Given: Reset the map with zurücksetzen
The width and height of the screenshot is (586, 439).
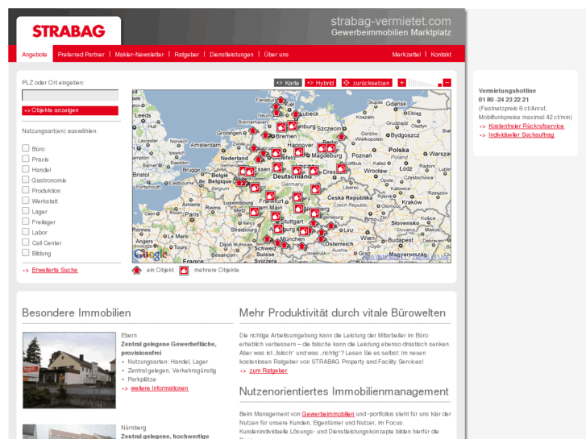Looking at the screenshot, I should tap(367, 83).
